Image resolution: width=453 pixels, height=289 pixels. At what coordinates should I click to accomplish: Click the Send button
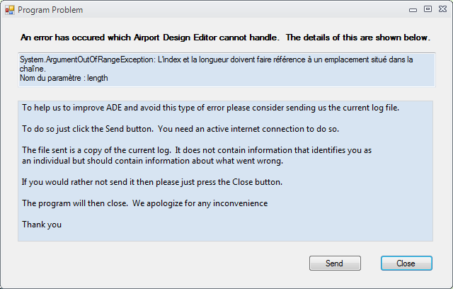[334, 263]
